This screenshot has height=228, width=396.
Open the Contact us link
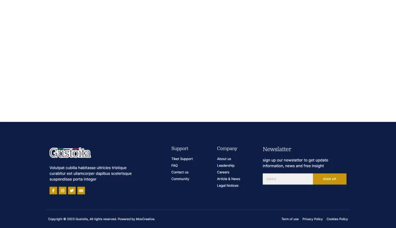point(180,172)
